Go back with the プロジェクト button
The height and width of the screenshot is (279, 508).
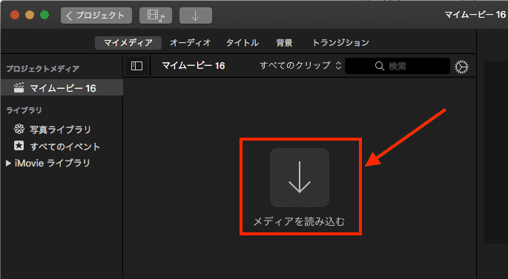96,16
